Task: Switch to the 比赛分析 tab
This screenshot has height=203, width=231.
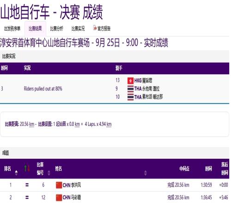Action: 56,29
